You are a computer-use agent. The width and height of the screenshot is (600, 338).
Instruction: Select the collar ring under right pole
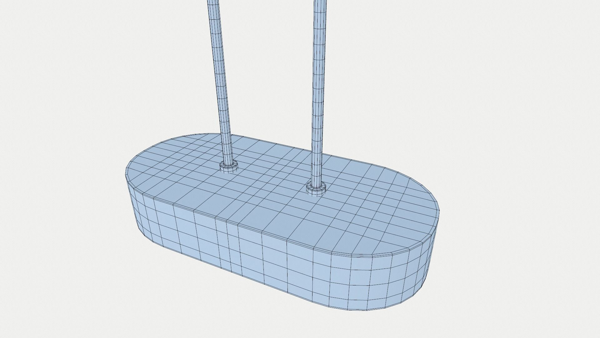[316, 189]
